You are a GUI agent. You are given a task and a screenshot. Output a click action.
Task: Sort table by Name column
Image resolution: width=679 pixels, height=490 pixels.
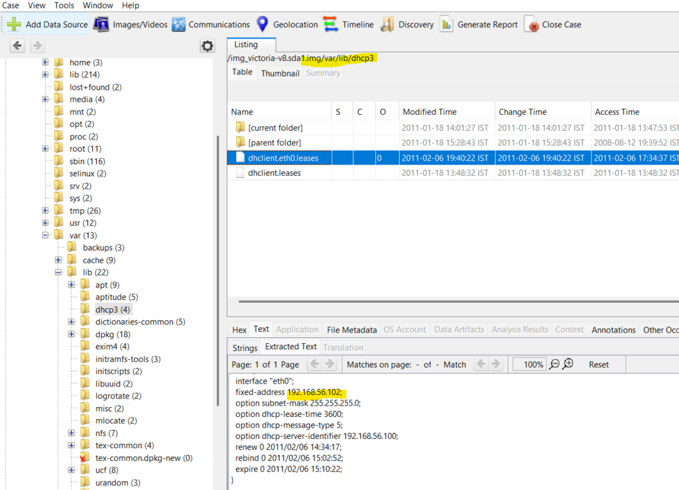coord(279,112)
